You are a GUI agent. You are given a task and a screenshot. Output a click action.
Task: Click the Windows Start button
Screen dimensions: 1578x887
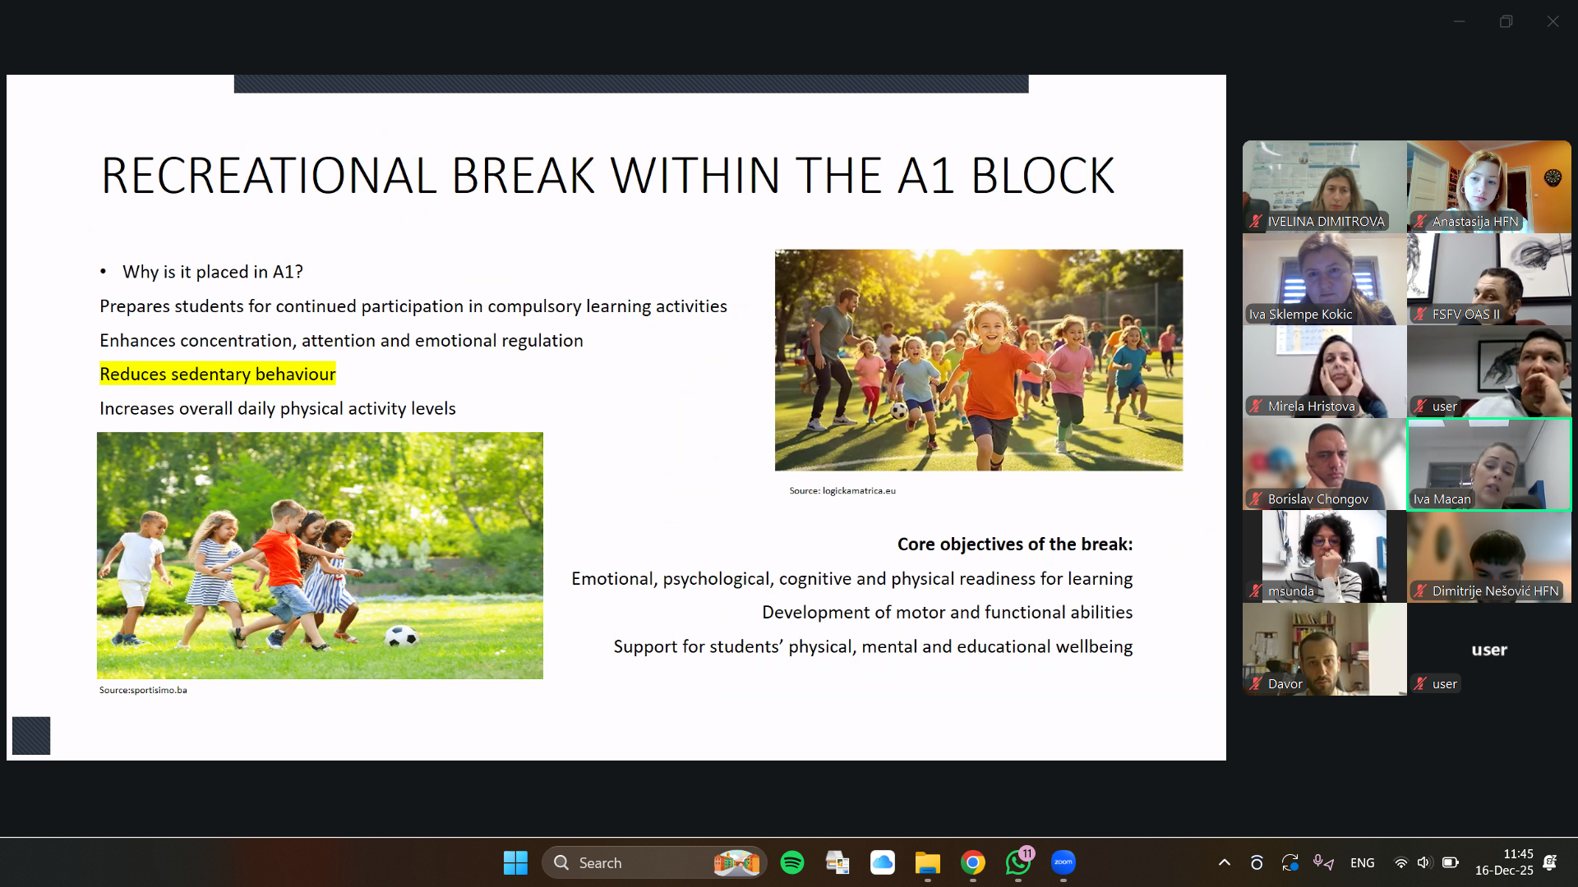[x=515, y=862]
